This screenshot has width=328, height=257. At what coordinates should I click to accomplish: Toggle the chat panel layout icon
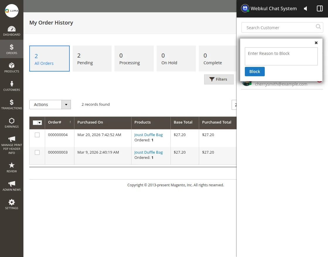click(x=320, y=9)
